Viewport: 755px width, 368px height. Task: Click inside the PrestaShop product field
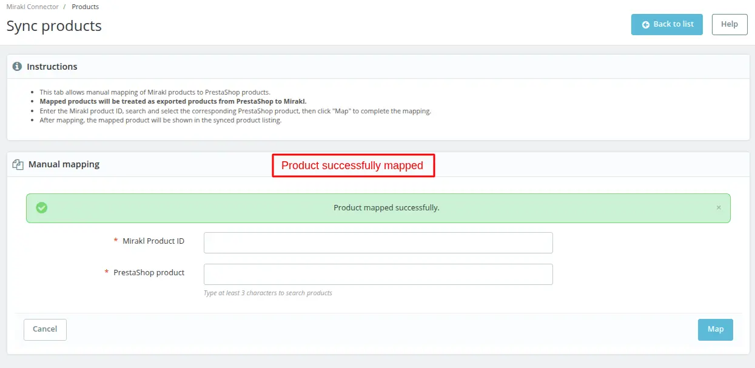(x=377, y=274)
